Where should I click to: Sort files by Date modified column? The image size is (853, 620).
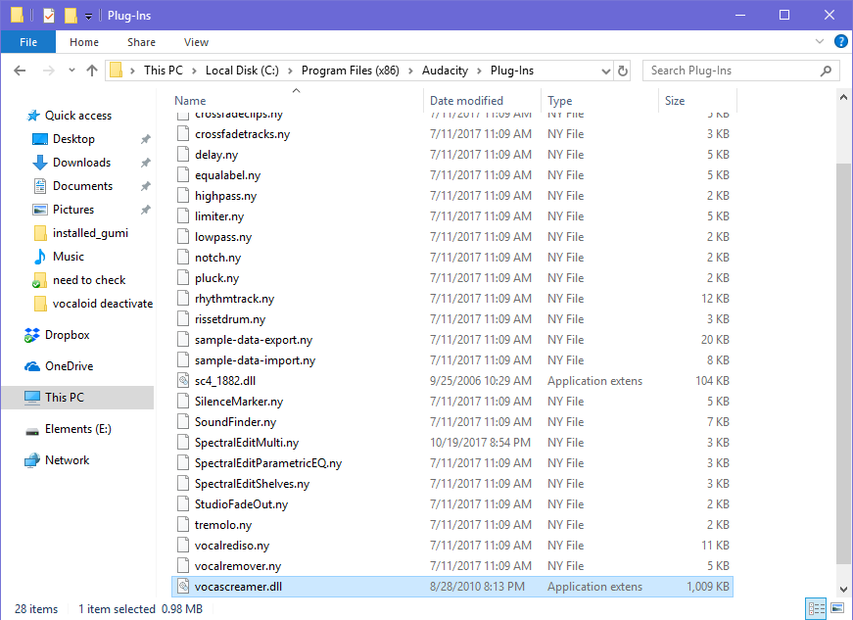pos(466,101)
